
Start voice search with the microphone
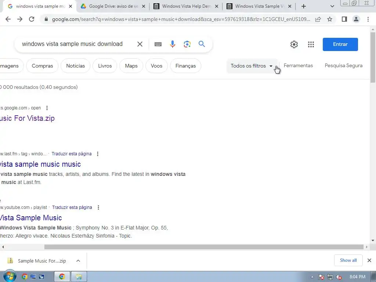coord(173,44)
